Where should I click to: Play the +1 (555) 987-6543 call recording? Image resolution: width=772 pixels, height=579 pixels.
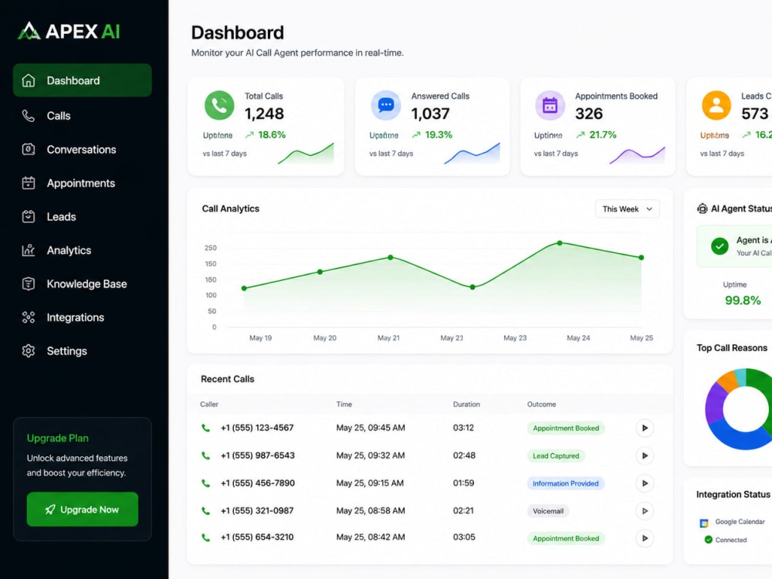(645, 456)
